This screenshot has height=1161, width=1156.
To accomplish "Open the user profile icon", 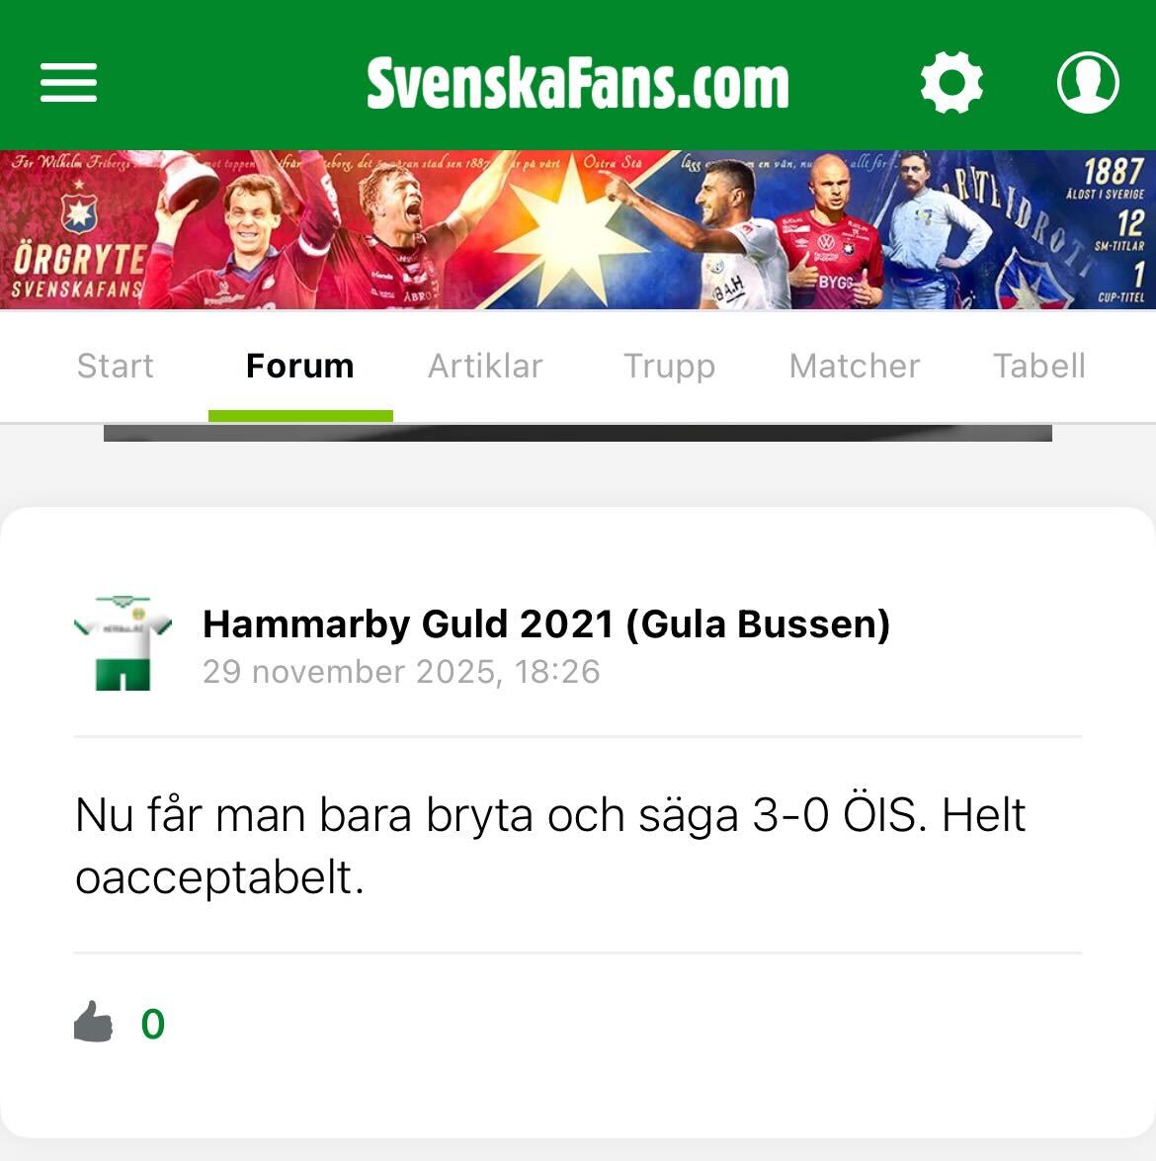I will [x=1088, y=82].
